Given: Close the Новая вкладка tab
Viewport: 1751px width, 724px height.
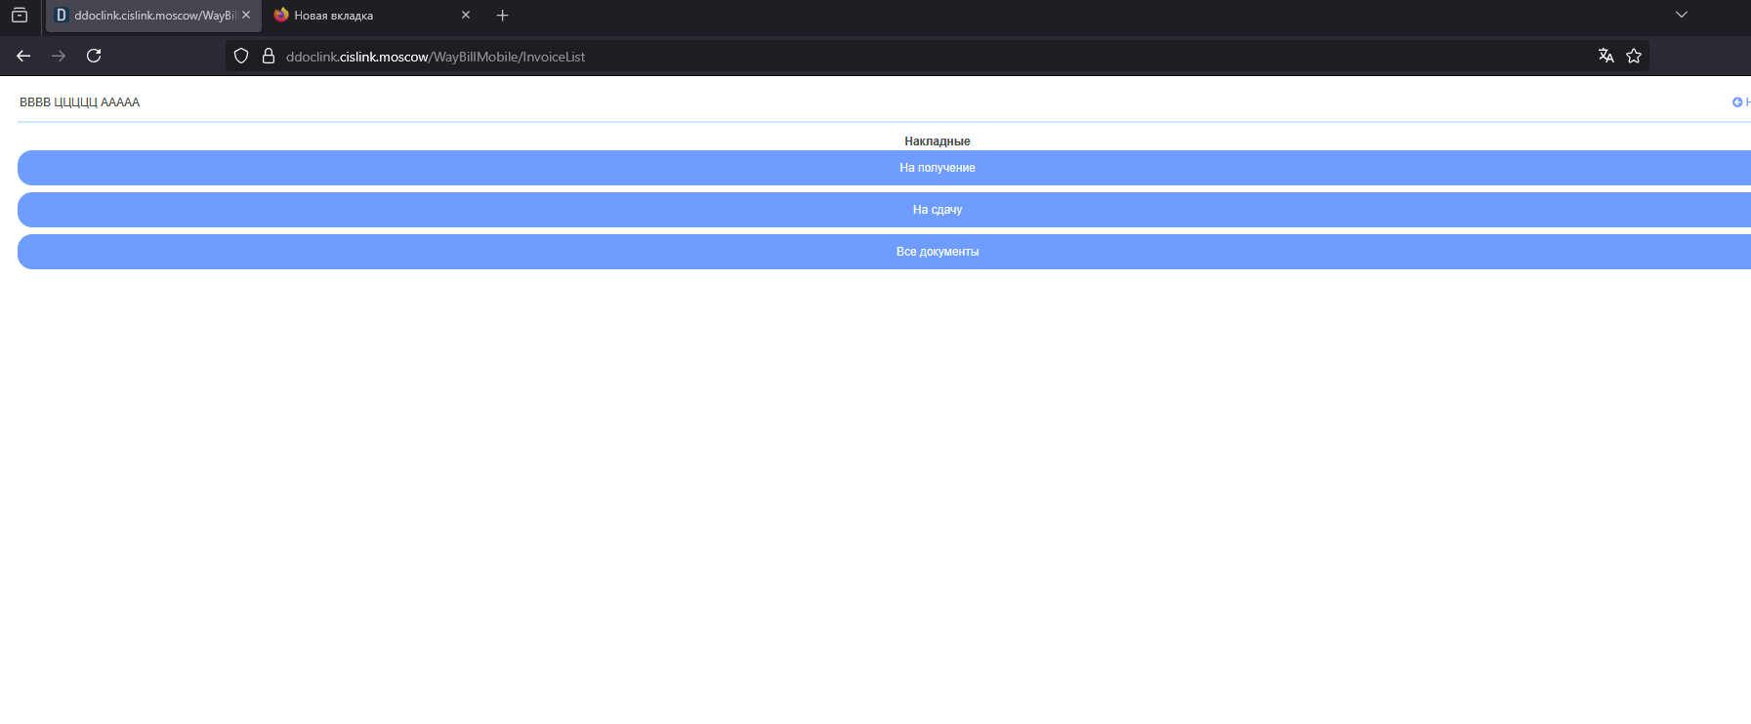Looking at the screenshot, I should point(466,15).
